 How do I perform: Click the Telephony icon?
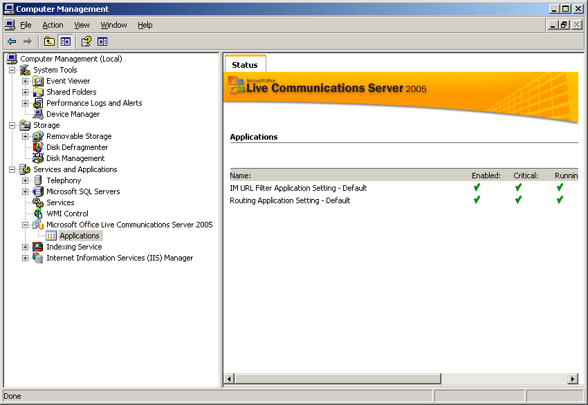click(x=38, y=180)
